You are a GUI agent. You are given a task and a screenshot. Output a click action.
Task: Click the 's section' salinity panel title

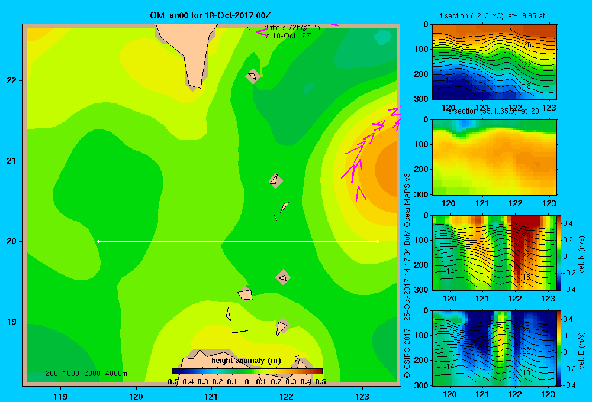pos(493,111)
